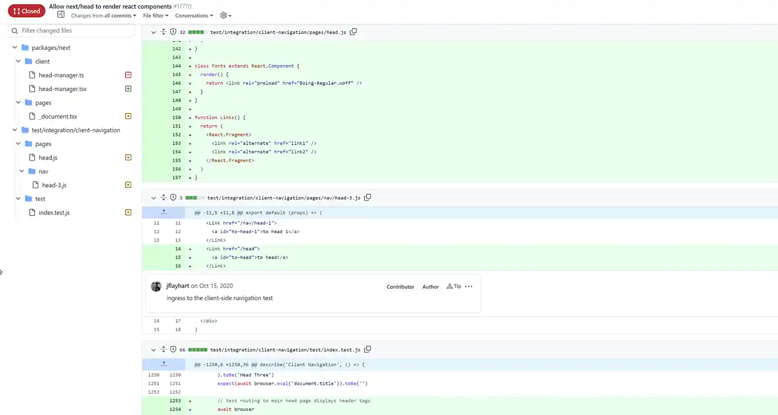
Task: Click the shield icon on head-3.js header
Action: (x=173, y=197)
